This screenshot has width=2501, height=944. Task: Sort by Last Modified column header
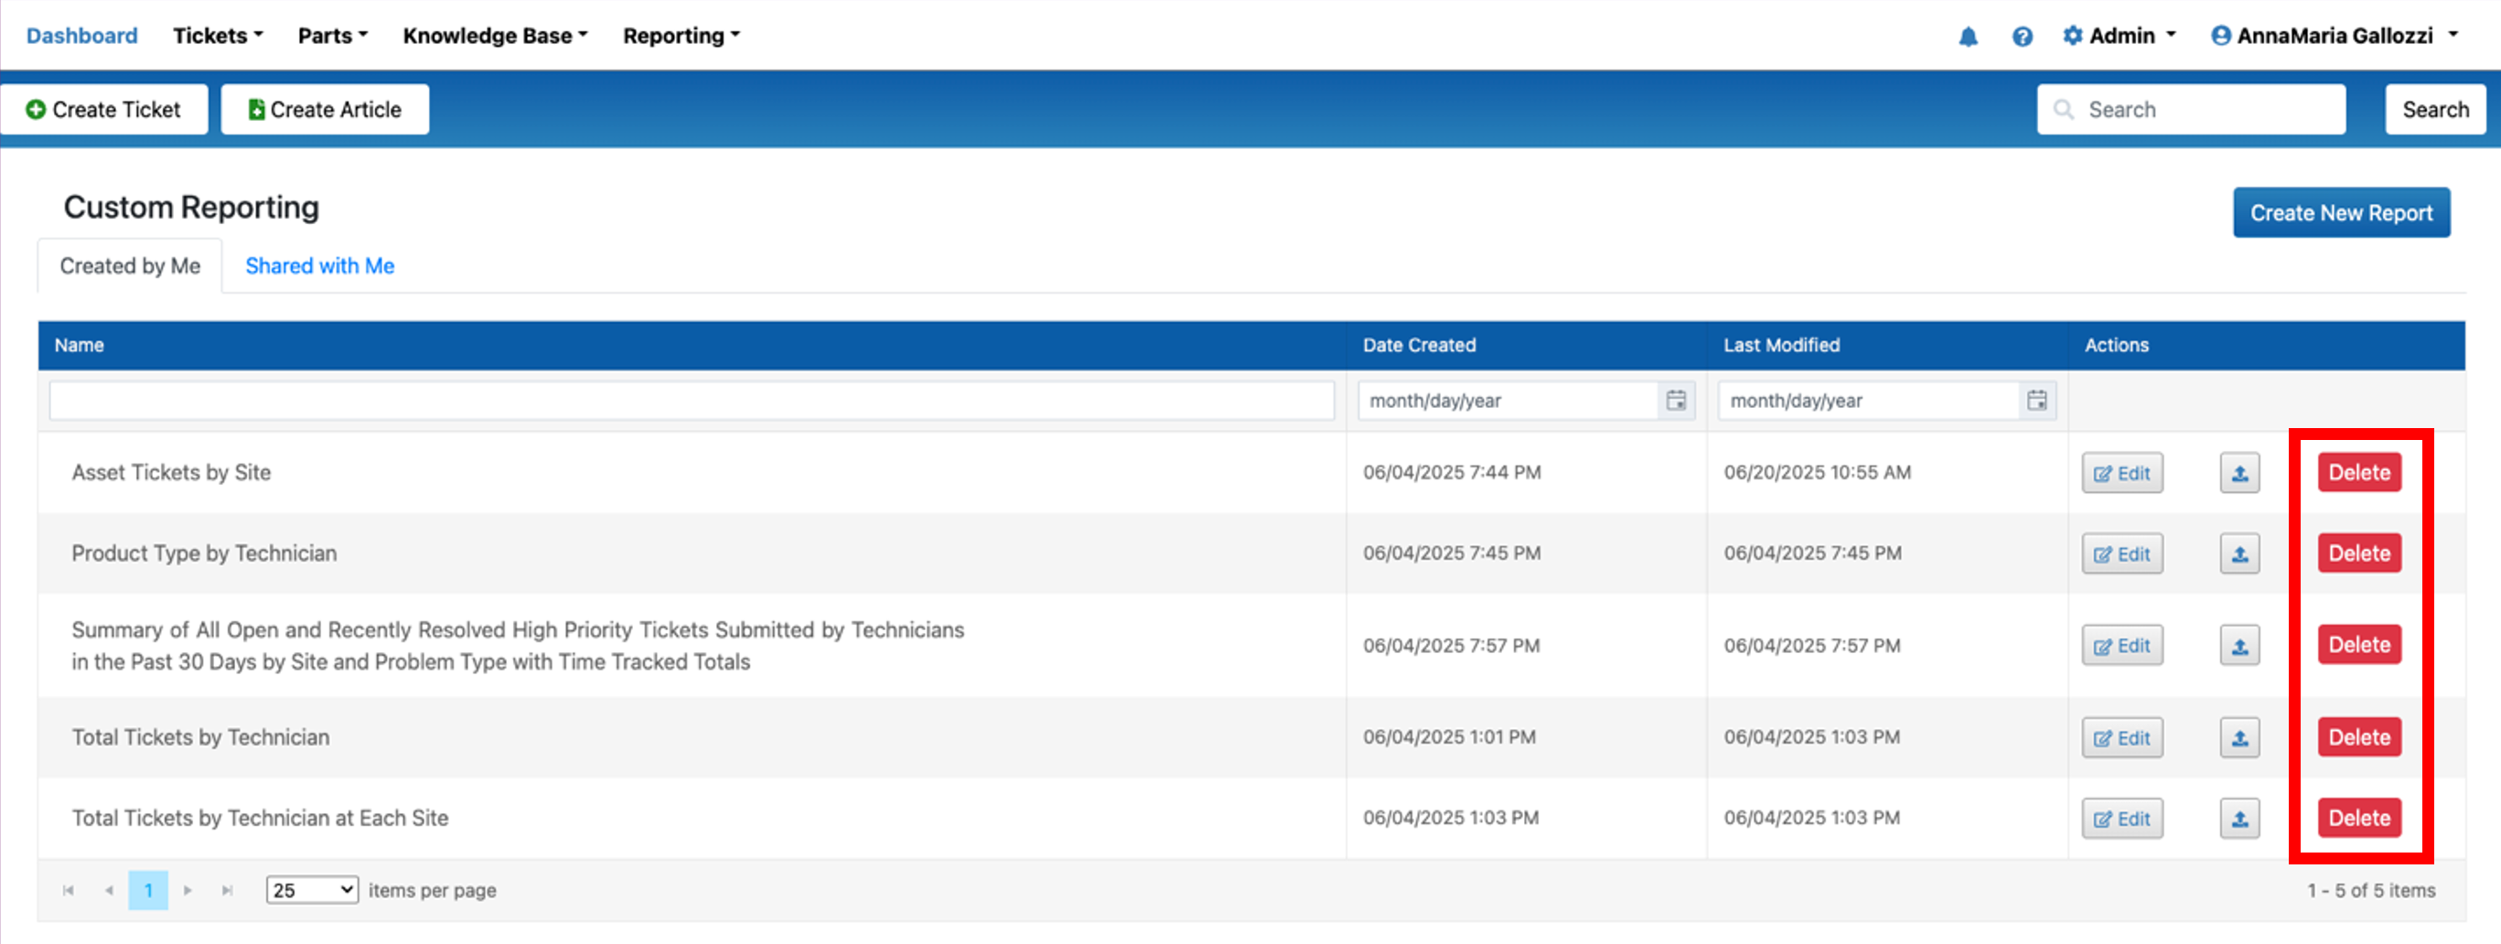pos(1782,346)
